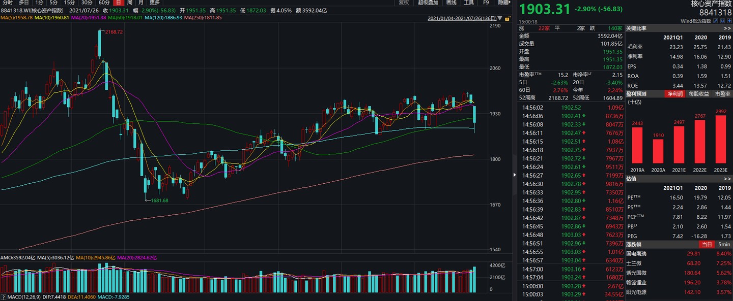The height and width of the screenshot is (301, 733).
Task: Click the blue plus icon to add watchlist
Action: (x=729, y=21)
